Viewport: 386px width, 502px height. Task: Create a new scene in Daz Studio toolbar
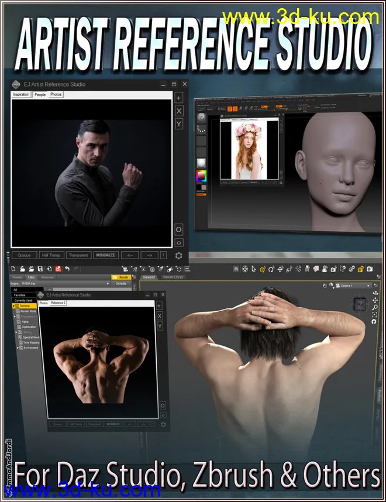pos(13,269)
